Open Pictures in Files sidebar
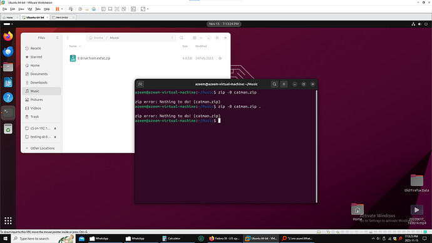The image size is (432, 243). point(41,100)
